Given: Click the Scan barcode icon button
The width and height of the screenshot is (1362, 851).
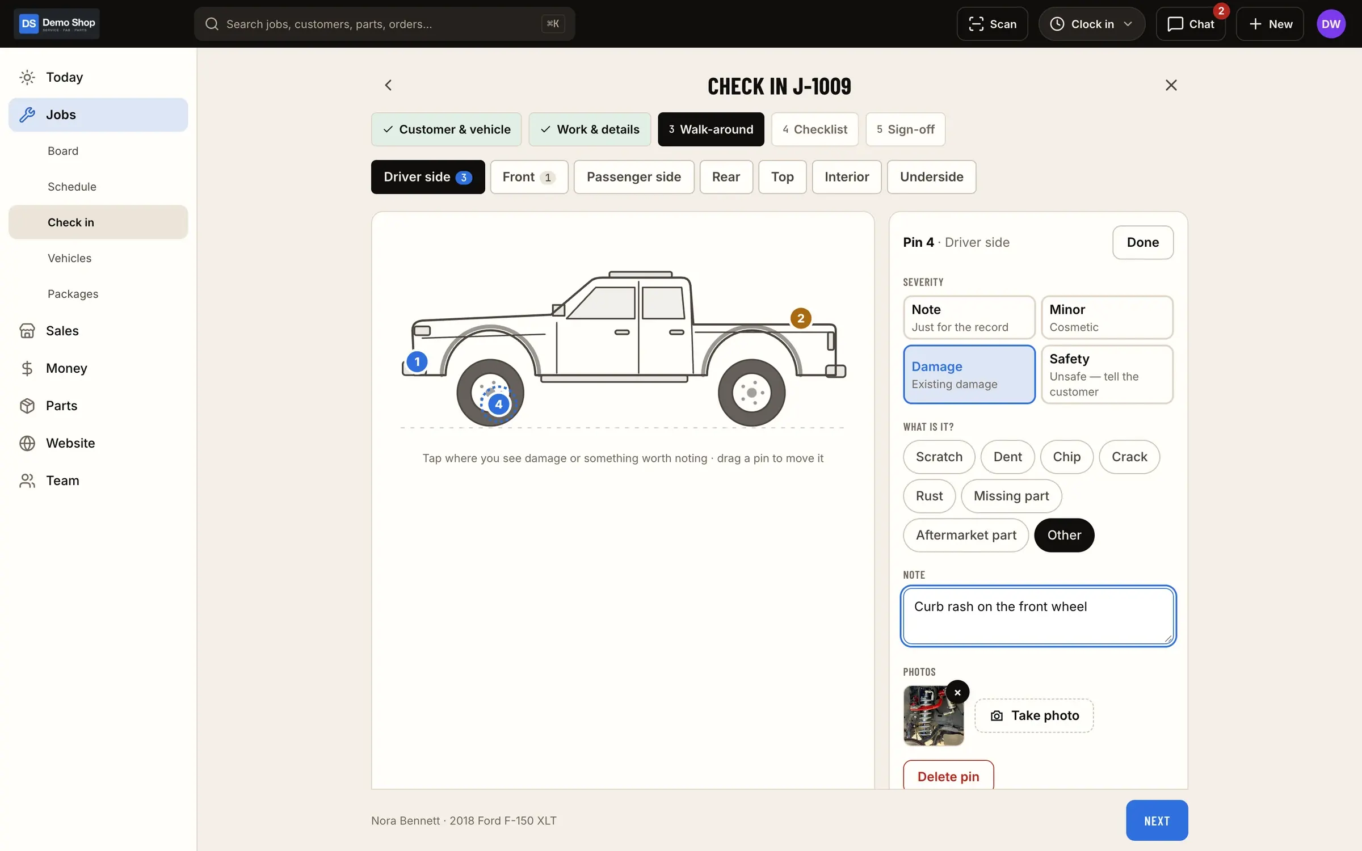Looking at the screenshot, I should pyautogui.click(x=992, y=24).
